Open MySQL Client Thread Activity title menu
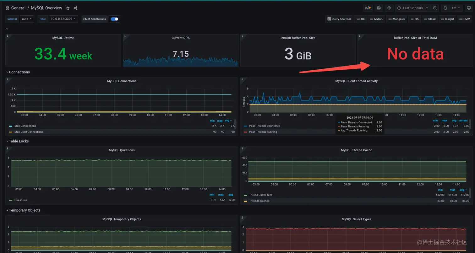Viewport: 475px width, 253px height. (356, 81)
